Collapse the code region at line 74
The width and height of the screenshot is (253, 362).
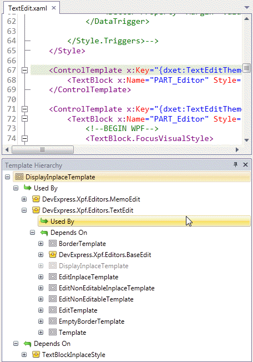(x=24, y=138)
